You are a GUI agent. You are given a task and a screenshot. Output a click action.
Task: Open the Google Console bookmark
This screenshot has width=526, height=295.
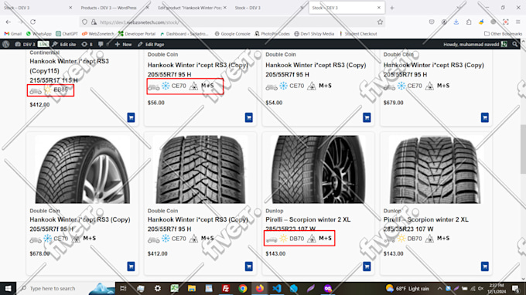click(x=233, y=34)
